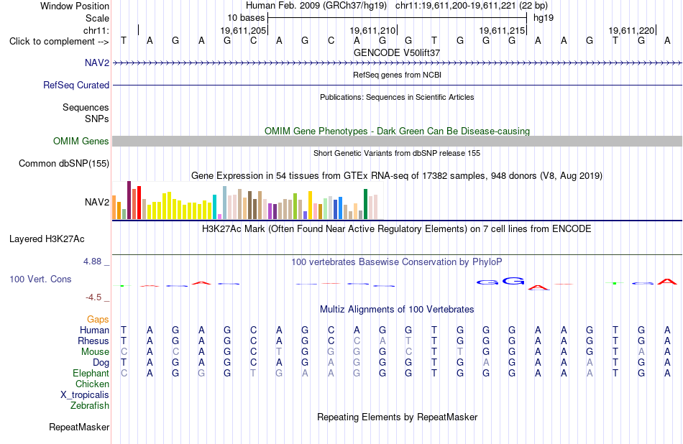Click the dark green bar in GTEx chart

pyautogui.click(x=365, y=204)
